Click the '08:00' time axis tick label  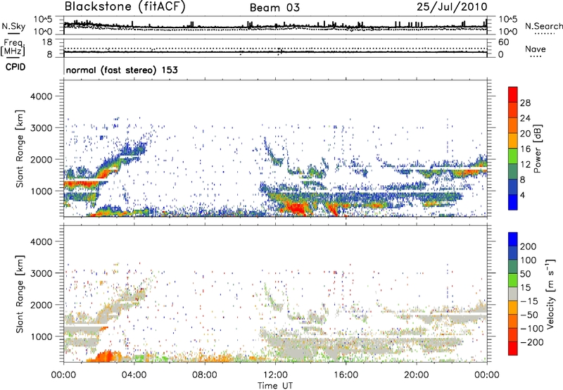205,375
